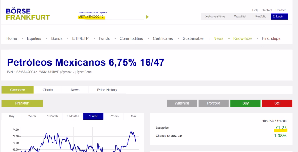Screen dimensions: 298x152
Task: Click the Petróleos Mexicanos 6,75% 16/47 title
Action: click(x=86, y=62)
